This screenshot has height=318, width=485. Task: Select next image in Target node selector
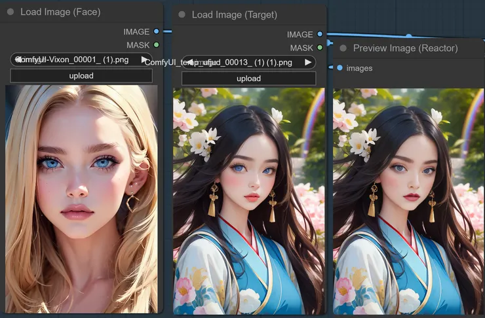[x=308, y=62]
